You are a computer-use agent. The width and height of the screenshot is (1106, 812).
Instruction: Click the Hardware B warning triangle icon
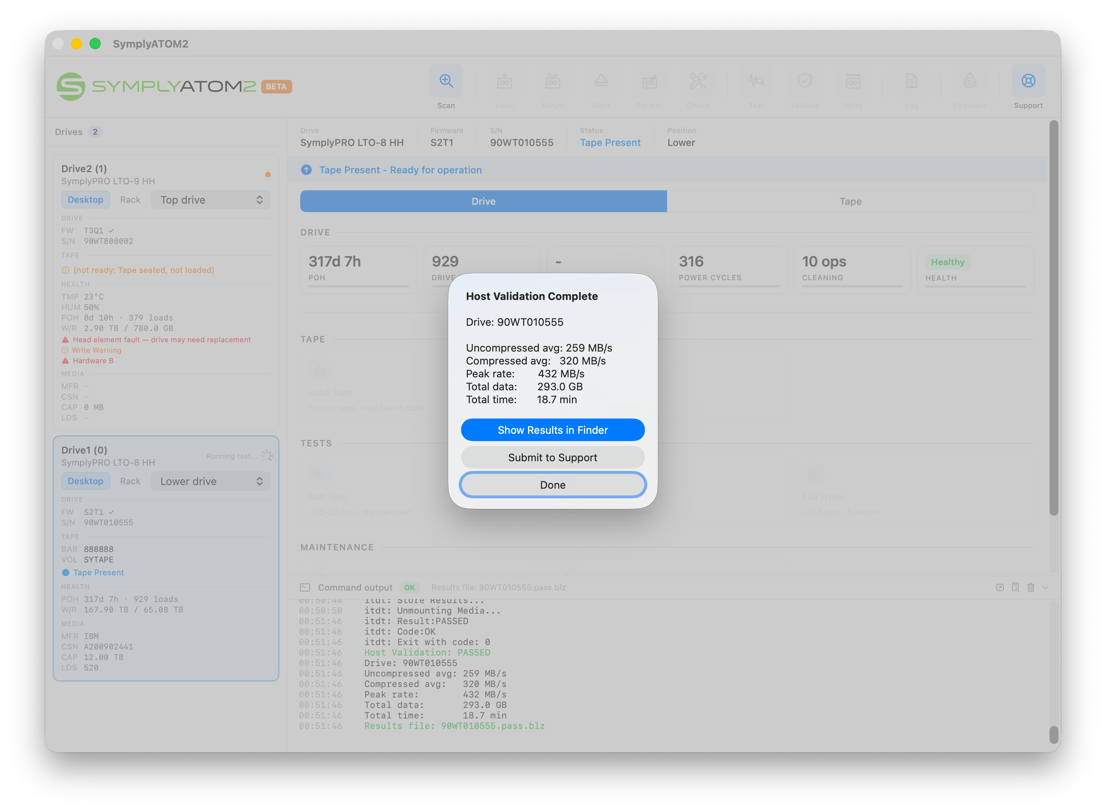(65, 361)
